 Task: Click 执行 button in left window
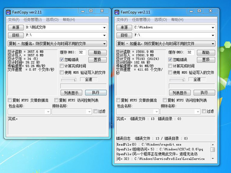(x=96, y=93)
